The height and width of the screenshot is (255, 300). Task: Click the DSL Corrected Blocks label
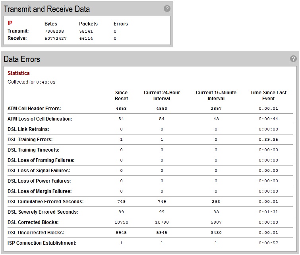(x=33, y=222)
